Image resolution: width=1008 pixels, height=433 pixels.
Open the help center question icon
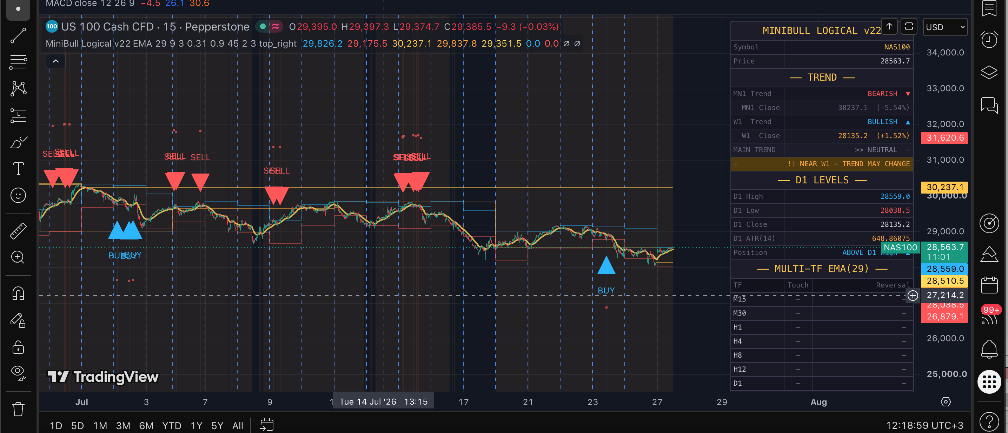point(989,422)
